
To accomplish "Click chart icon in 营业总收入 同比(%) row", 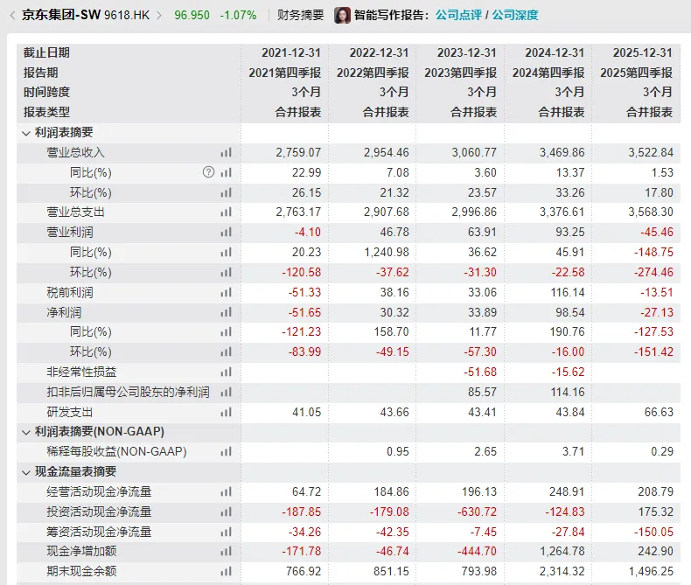I will point(226,172).
